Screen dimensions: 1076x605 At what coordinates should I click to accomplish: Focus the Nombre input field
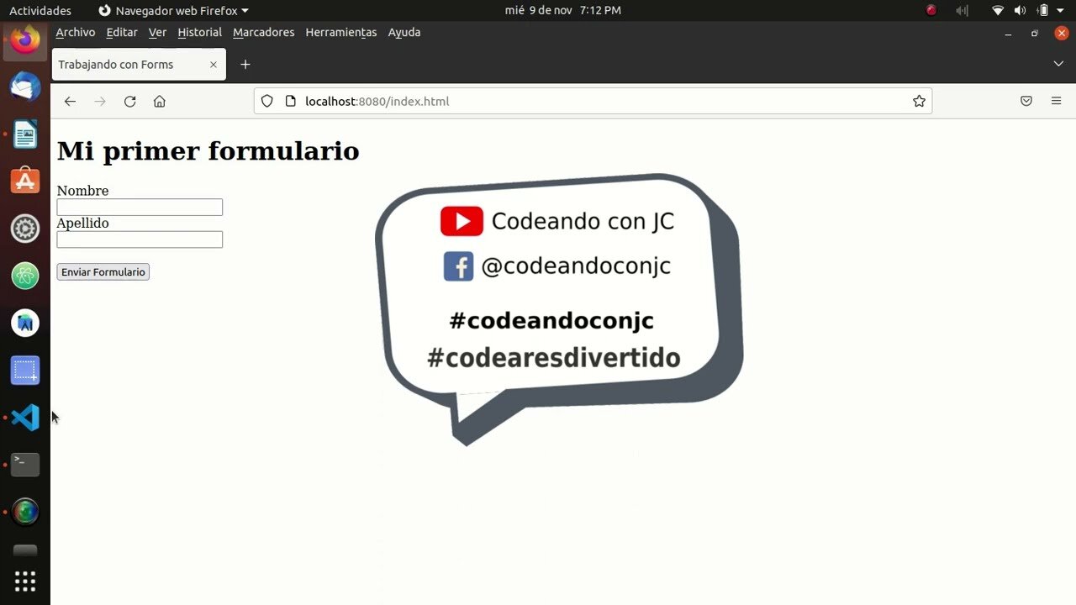[140, 207]
